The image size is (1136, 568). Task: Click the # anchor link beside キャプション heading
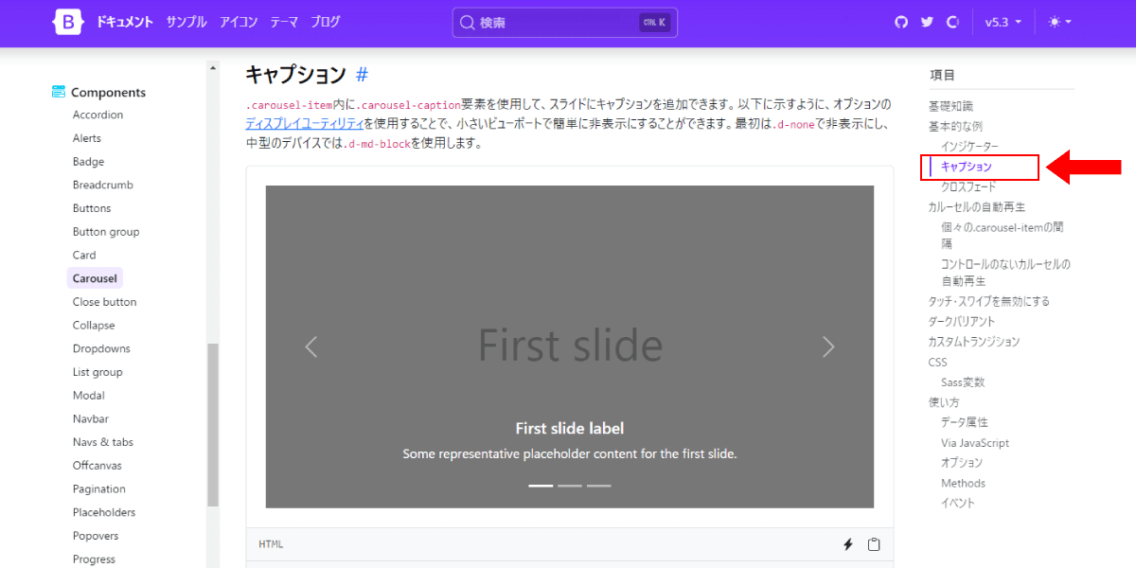[x=362, y=75]
